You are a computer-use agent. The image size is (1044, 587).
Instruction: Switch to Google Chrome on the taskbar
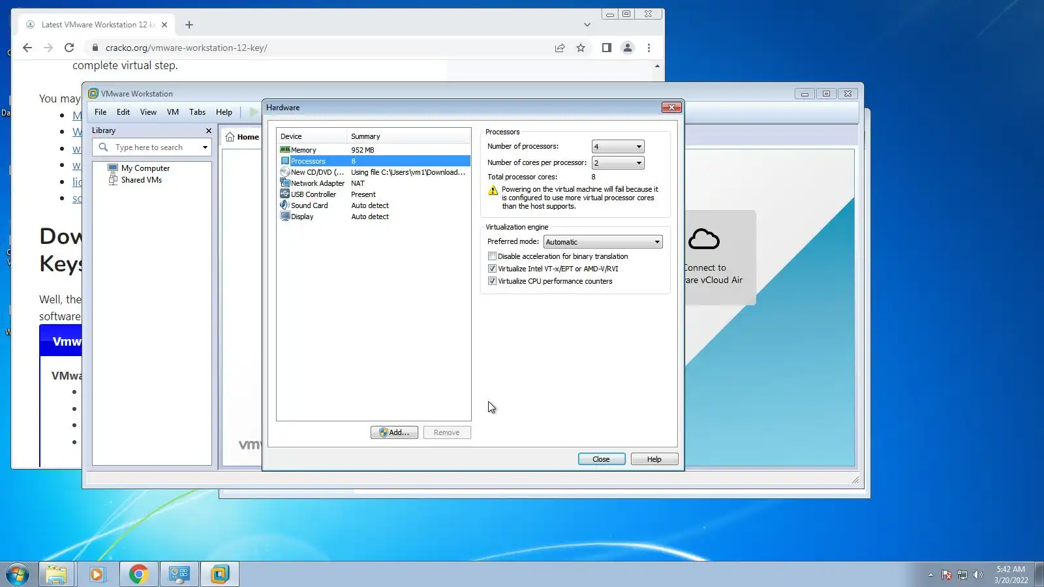[138, 575]
